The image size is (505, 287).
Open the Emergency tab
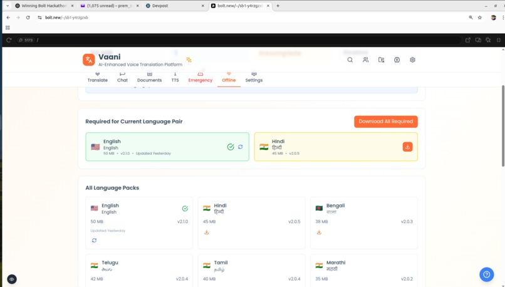click(x=200, y=78)
